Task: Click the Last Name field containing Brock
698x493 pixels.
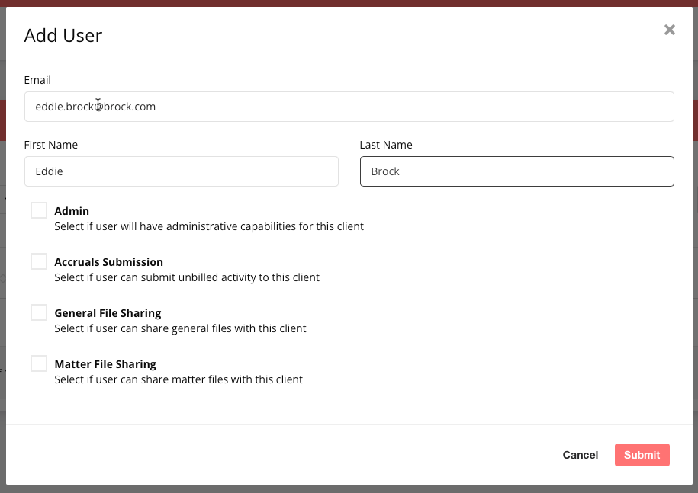Action: pyautogui.click(x=516, y=171)
